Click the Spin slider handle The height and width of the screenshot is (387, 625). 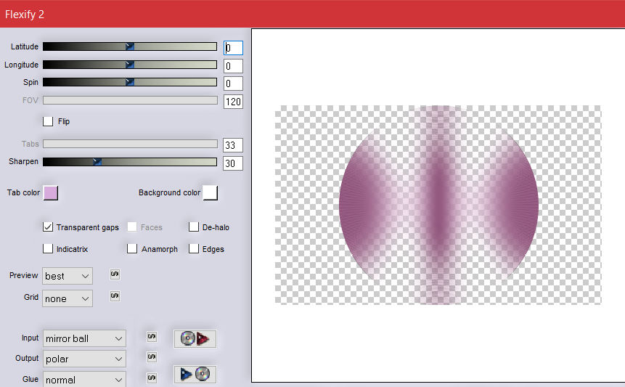pyautogui.click(x=129, y=82)
